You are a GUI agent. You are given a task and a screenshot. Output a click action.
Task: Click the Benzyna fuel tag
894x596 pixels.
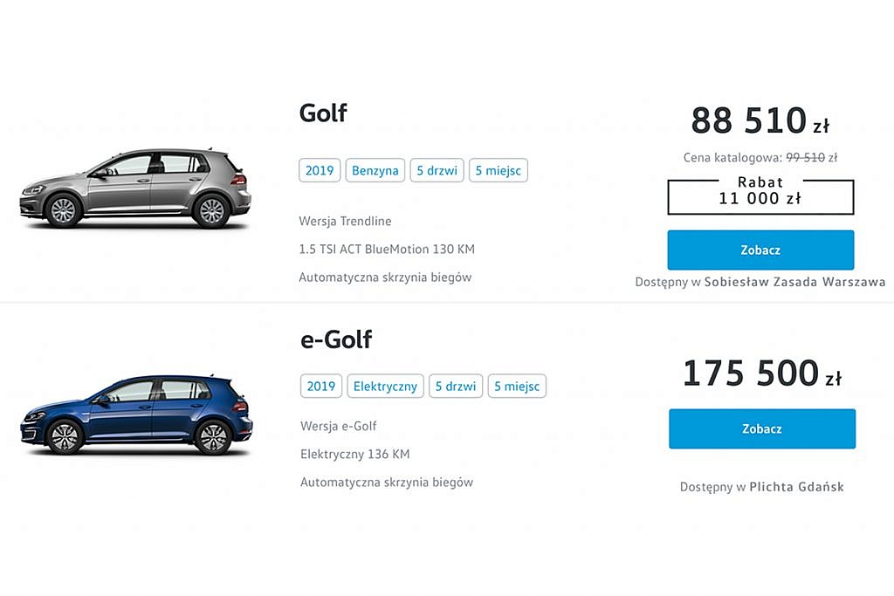[x=375, y=170]
